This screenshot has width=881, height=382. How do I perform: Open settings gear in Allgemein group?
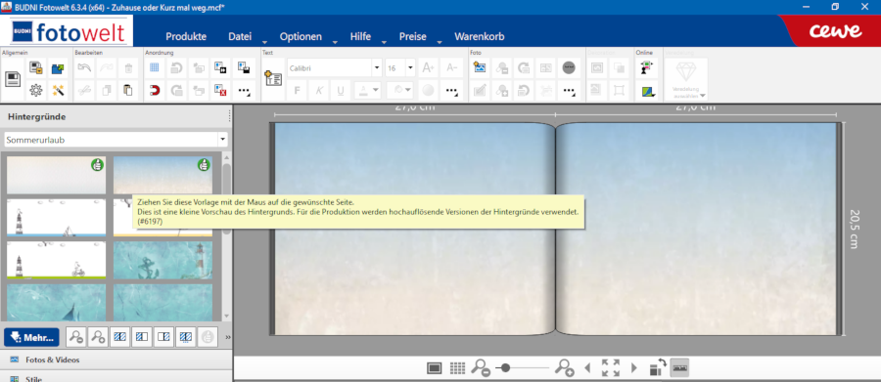pos(36,90)
